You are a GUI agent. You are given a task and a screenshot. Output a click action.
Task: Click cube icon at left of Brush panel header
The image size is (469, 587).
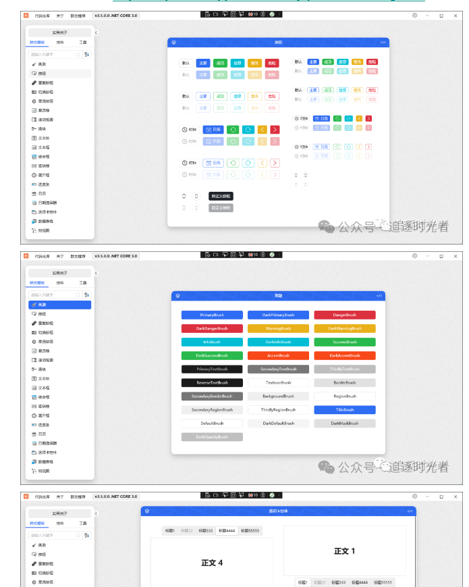(x=177, y=296)
